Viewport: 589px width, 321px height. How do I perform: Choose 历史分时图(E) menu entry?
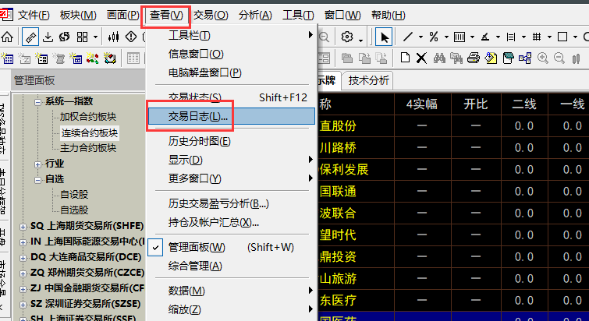232,141
